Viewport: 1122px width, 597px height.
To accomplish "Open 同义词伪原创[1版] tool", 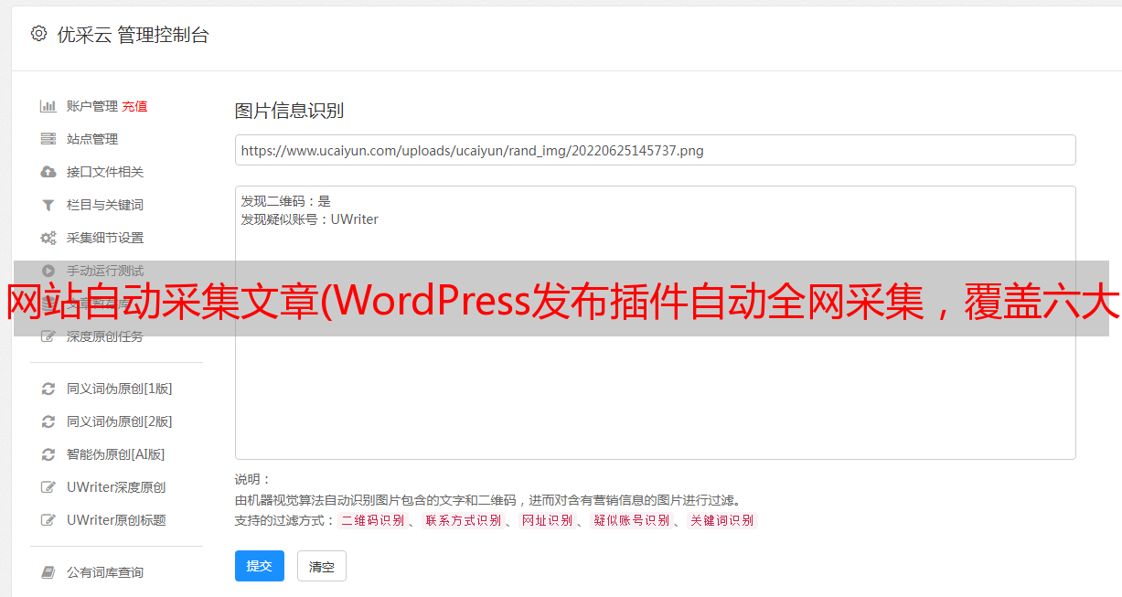I will click(x=120, y=389).
